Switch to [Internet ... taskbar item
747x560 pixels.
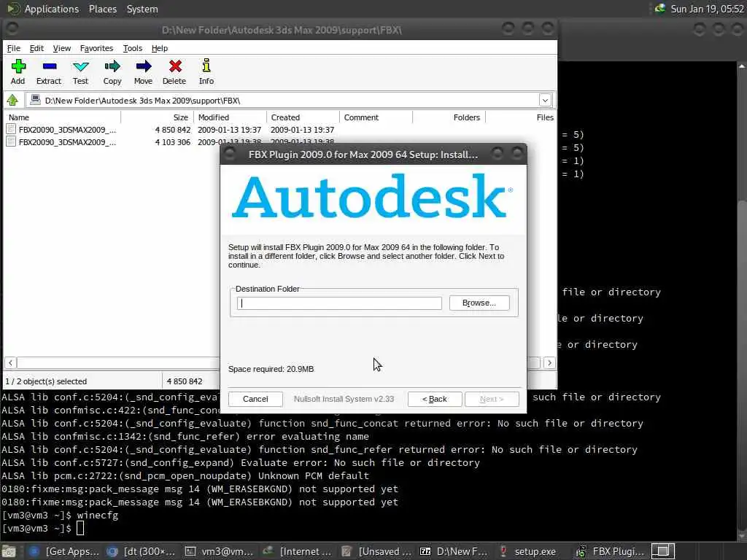coord(298,551)
